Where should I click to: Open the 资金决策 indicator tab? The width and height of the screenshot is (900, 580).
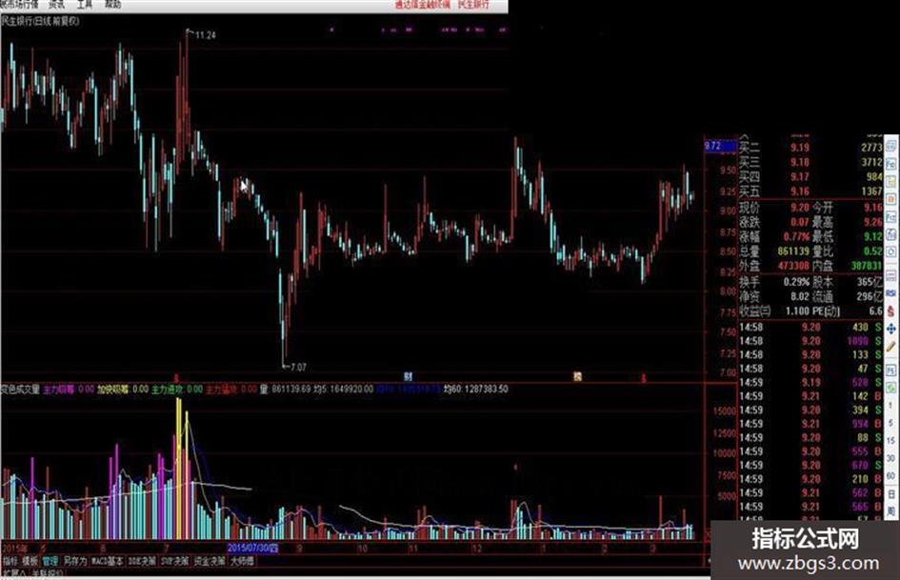pyautogui.click(x=210, y=561)
